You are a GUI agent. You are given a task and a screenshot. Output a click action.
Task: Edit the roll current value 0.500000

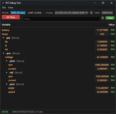click(102, 80)
